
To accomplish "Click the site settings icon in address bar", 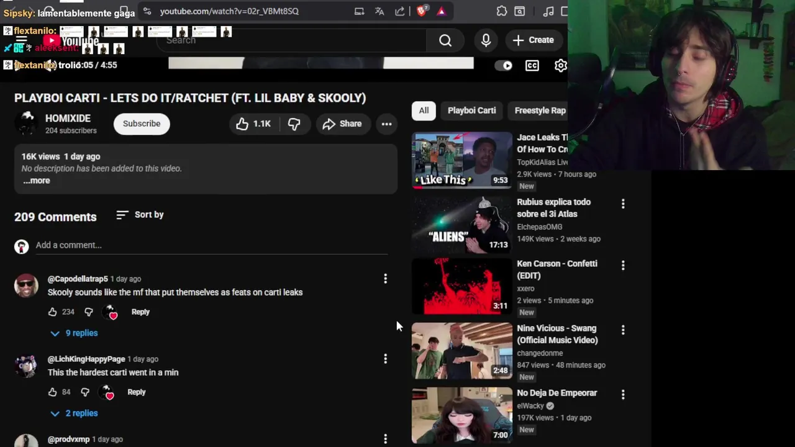I will click(146, 11).
